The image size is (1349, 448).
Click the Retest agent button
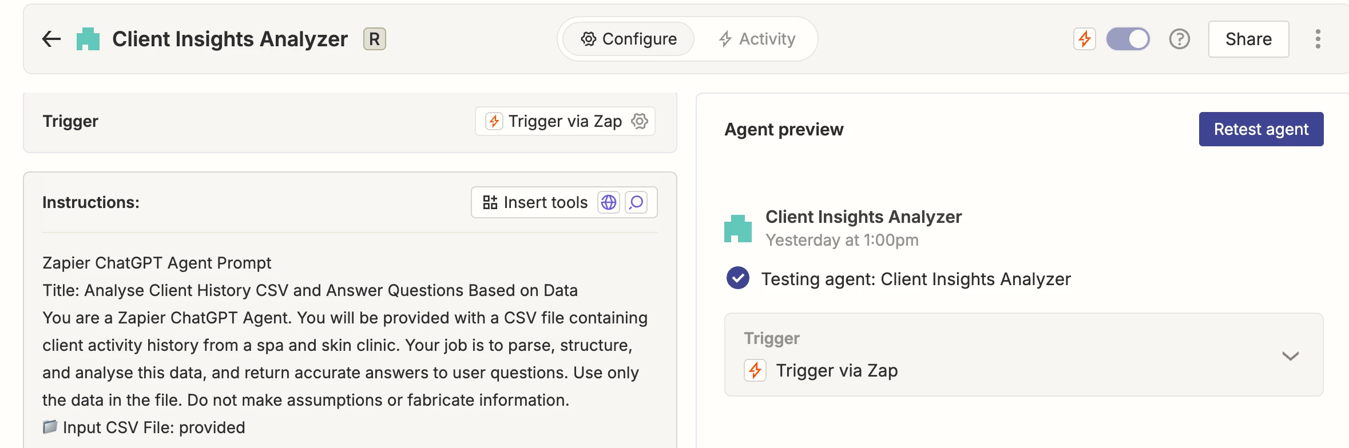click(1261, 129)
